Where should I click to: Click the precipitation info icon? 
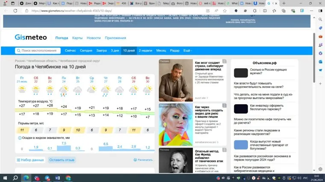[20, 138]
